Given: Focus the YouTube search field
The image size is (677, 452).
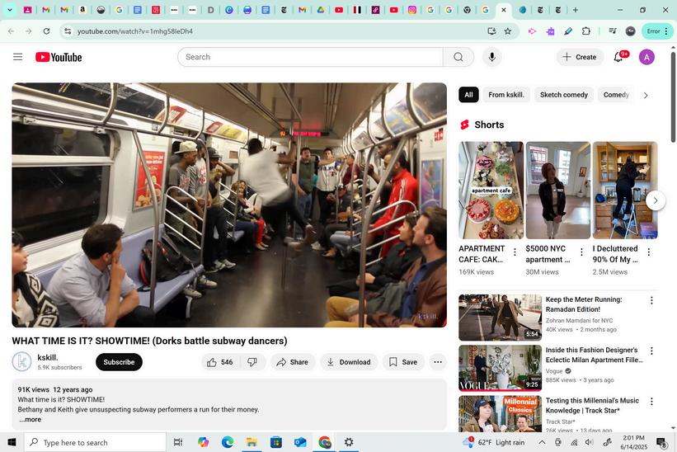Looking at the screenshot, I should tap(310, 57).
